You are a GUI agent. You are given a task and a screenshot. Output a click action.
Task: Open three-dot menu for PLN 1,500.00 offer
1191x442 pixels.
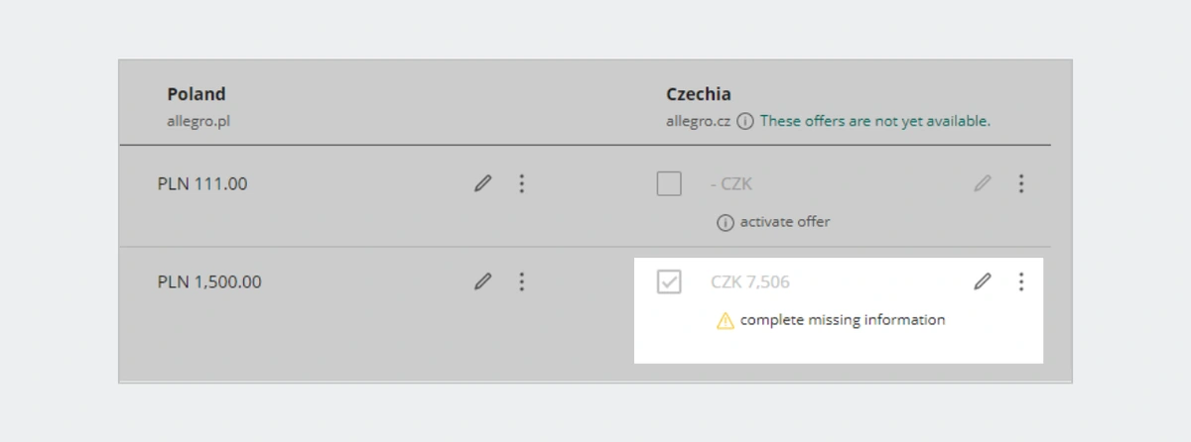pyautogui.click(x=522, y=281)
